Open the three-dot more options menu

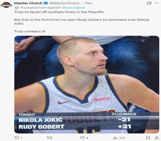click(157, 3)
